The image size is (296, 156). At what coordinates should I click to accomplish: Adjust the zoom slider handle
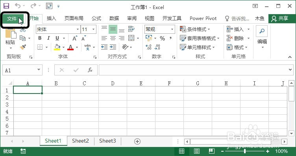[x=245, y=151]
